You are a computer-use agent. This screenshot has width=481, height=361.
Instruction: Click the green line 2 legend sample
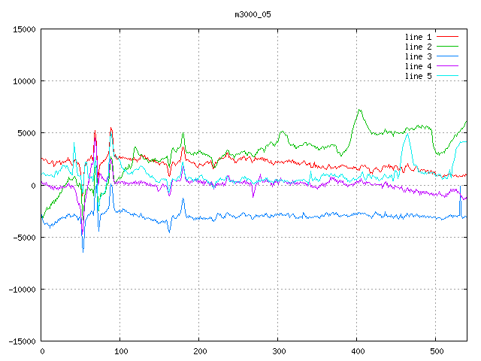pyautogui.click(x=447, y=47)
